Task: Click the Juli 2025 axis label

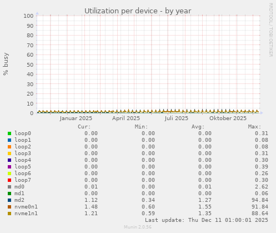Action: coord(177,118)
